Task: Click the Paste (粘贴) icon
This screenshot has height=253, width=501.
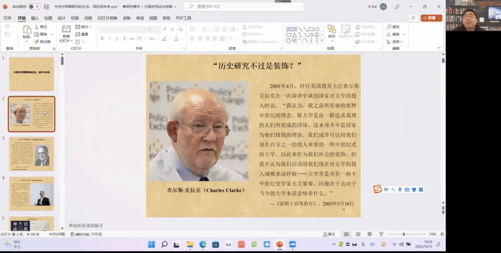Action: click(26, 30)
